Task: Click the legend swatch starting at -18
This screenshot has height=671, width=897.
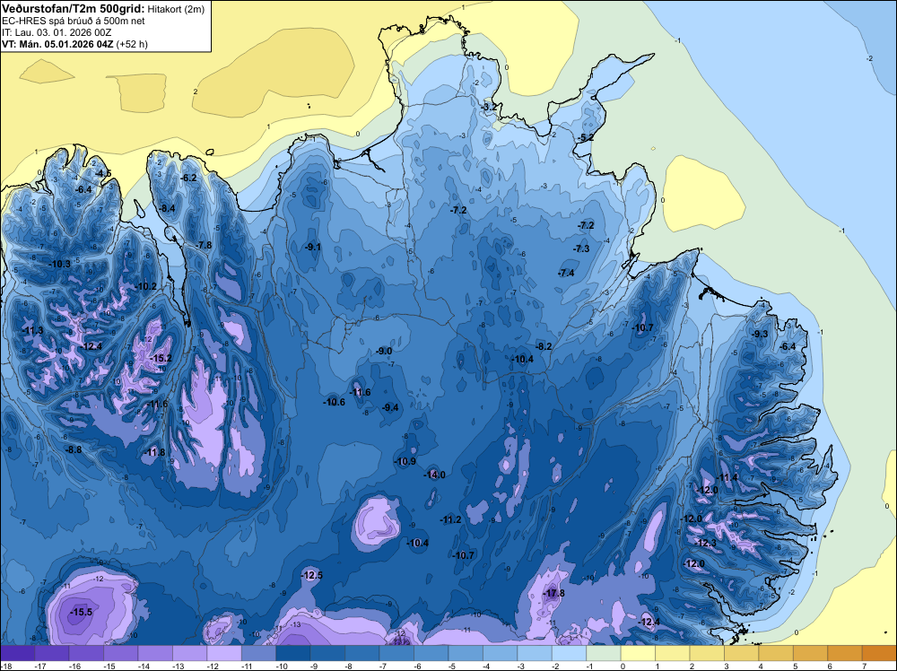Action: (x=18, y=653)
